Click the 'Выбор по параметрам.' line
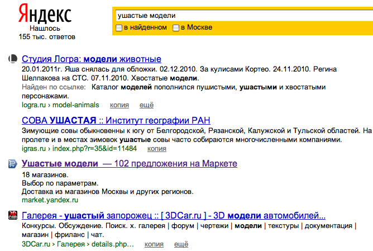The width and height of the screenshot is (373, 251). (60, 183)
